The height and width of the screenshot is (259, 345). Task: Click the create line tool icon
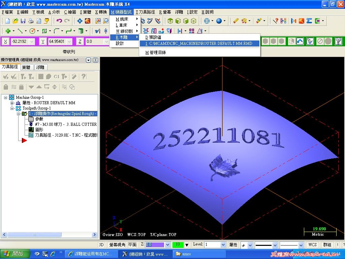click(x=20, y=31)
